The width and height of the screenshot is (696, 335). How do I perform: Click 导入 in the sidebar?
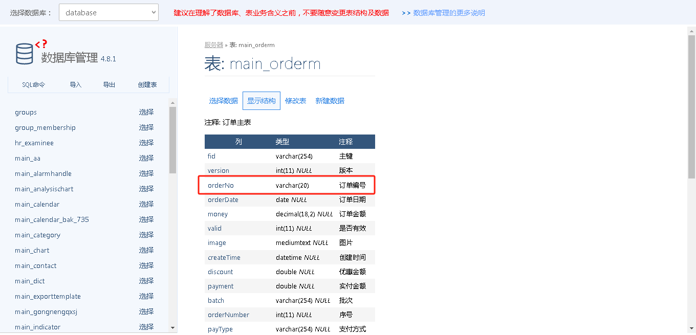click(76, 85)
